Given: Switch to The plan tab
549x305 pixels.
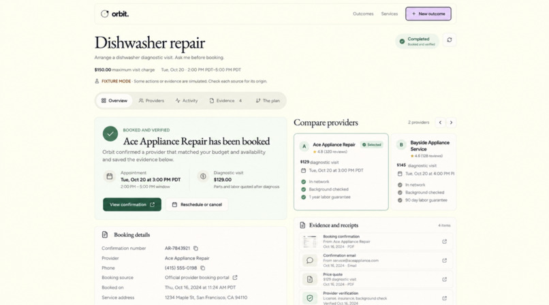Looking at the screenshot, I should [x=268, y=101].
